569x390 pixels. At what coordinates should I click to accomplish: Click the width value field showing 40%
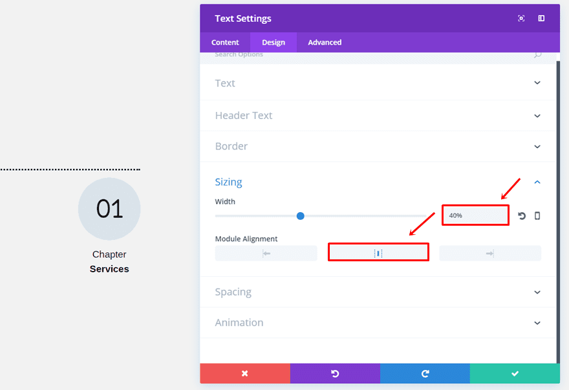coord(475,215)
